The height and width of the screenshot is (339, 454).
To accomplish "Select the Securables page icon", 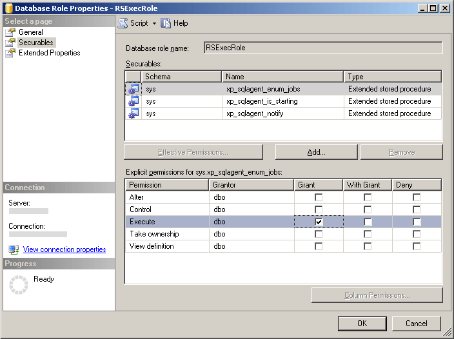I will 10,43.
